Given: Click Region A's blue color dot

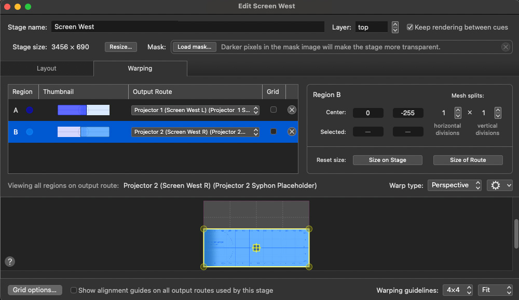Looking at the screenshot, I should click(x=30, y=110).
